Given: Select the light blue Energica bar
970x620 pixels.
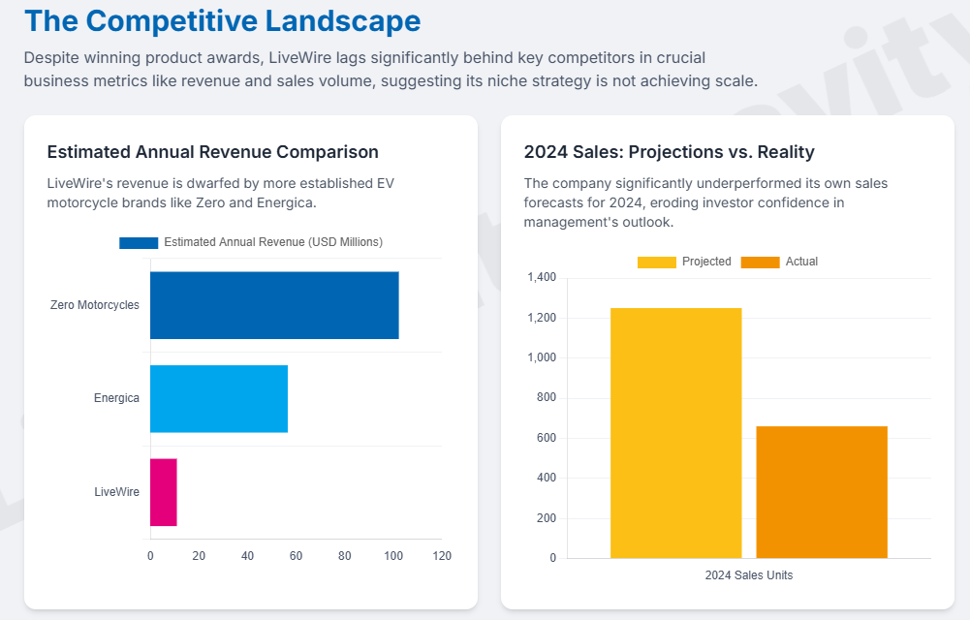Looking at the screenshot, I should (218, 398).
